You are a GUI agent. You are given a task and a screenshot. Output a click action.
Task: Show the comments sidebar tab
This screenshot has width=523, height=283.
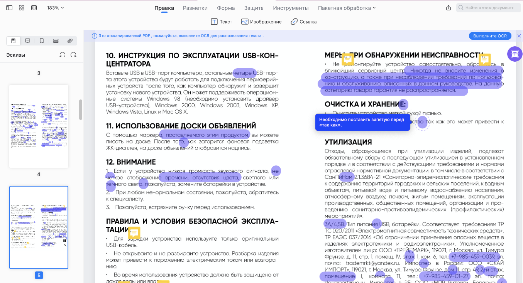[x=27, y=41]
